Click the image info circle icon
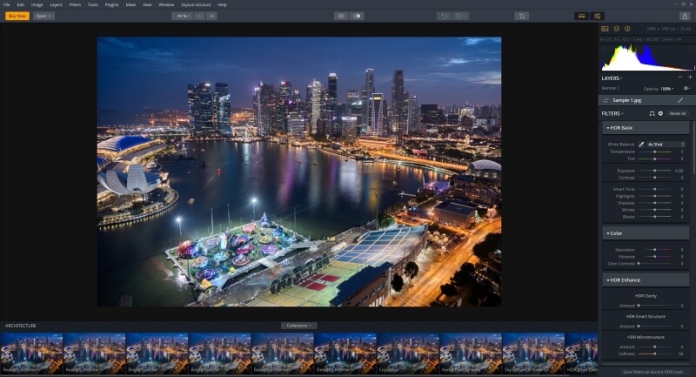 pyautogui.click(x=627, y=29)
